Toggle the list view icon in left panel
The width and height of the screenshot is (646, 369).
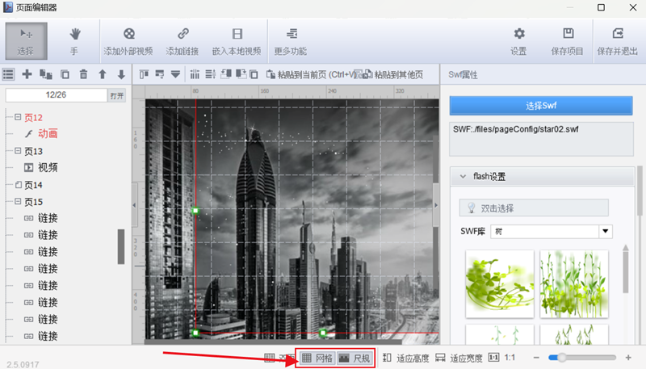coord(8,74)
